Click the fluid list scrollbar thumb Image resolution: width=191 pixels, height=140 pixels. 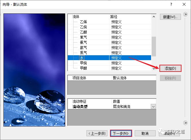coord(154,46)
